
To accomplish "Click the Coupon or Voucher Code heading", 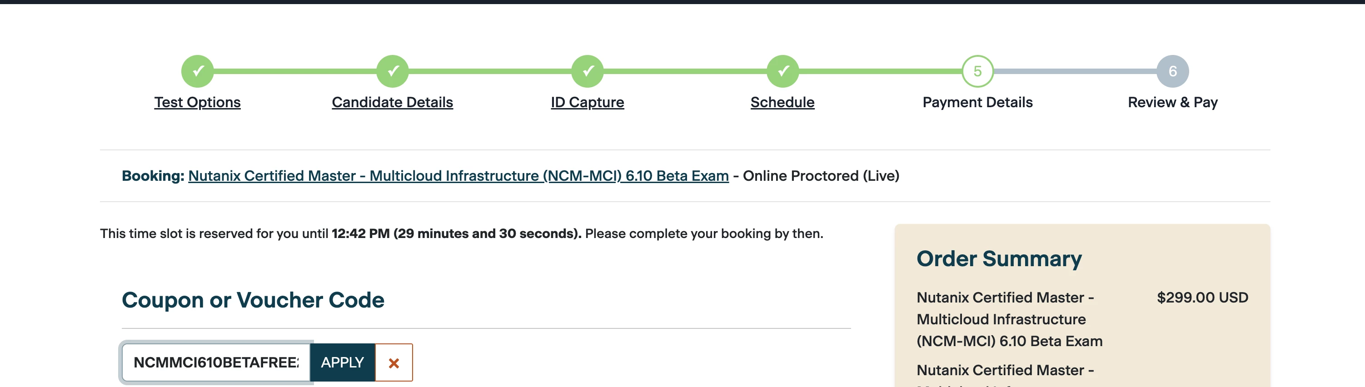I will [x=253, y=300].
